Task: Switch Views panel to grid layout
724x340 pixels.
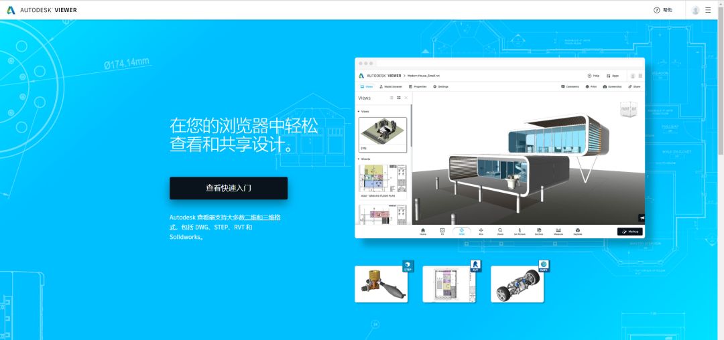Action: click(399, 98)
